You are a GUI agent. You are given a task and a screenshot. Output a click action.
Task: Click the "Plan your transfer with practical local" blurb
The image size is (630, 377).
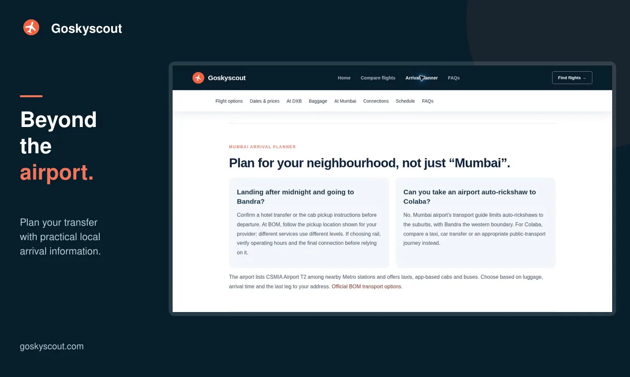coord(61,237)
